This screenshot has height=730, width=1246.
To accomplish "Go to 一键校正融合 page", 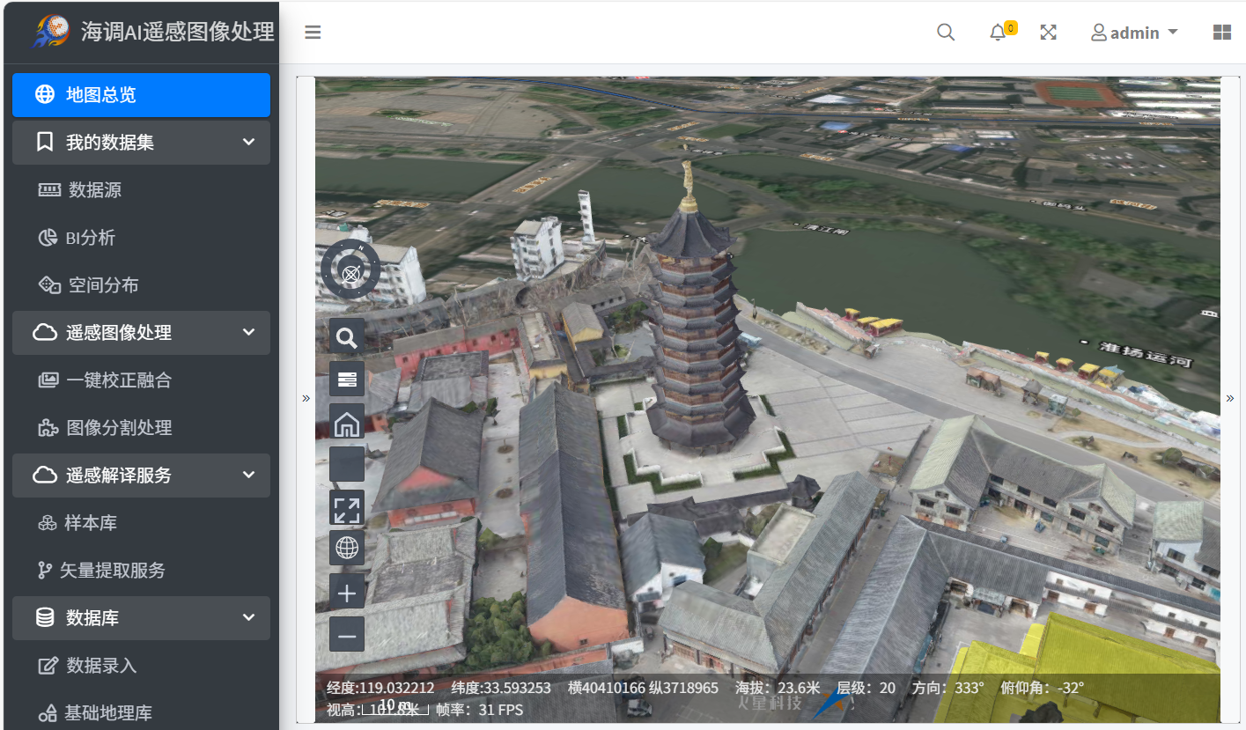I will point(119,380).
